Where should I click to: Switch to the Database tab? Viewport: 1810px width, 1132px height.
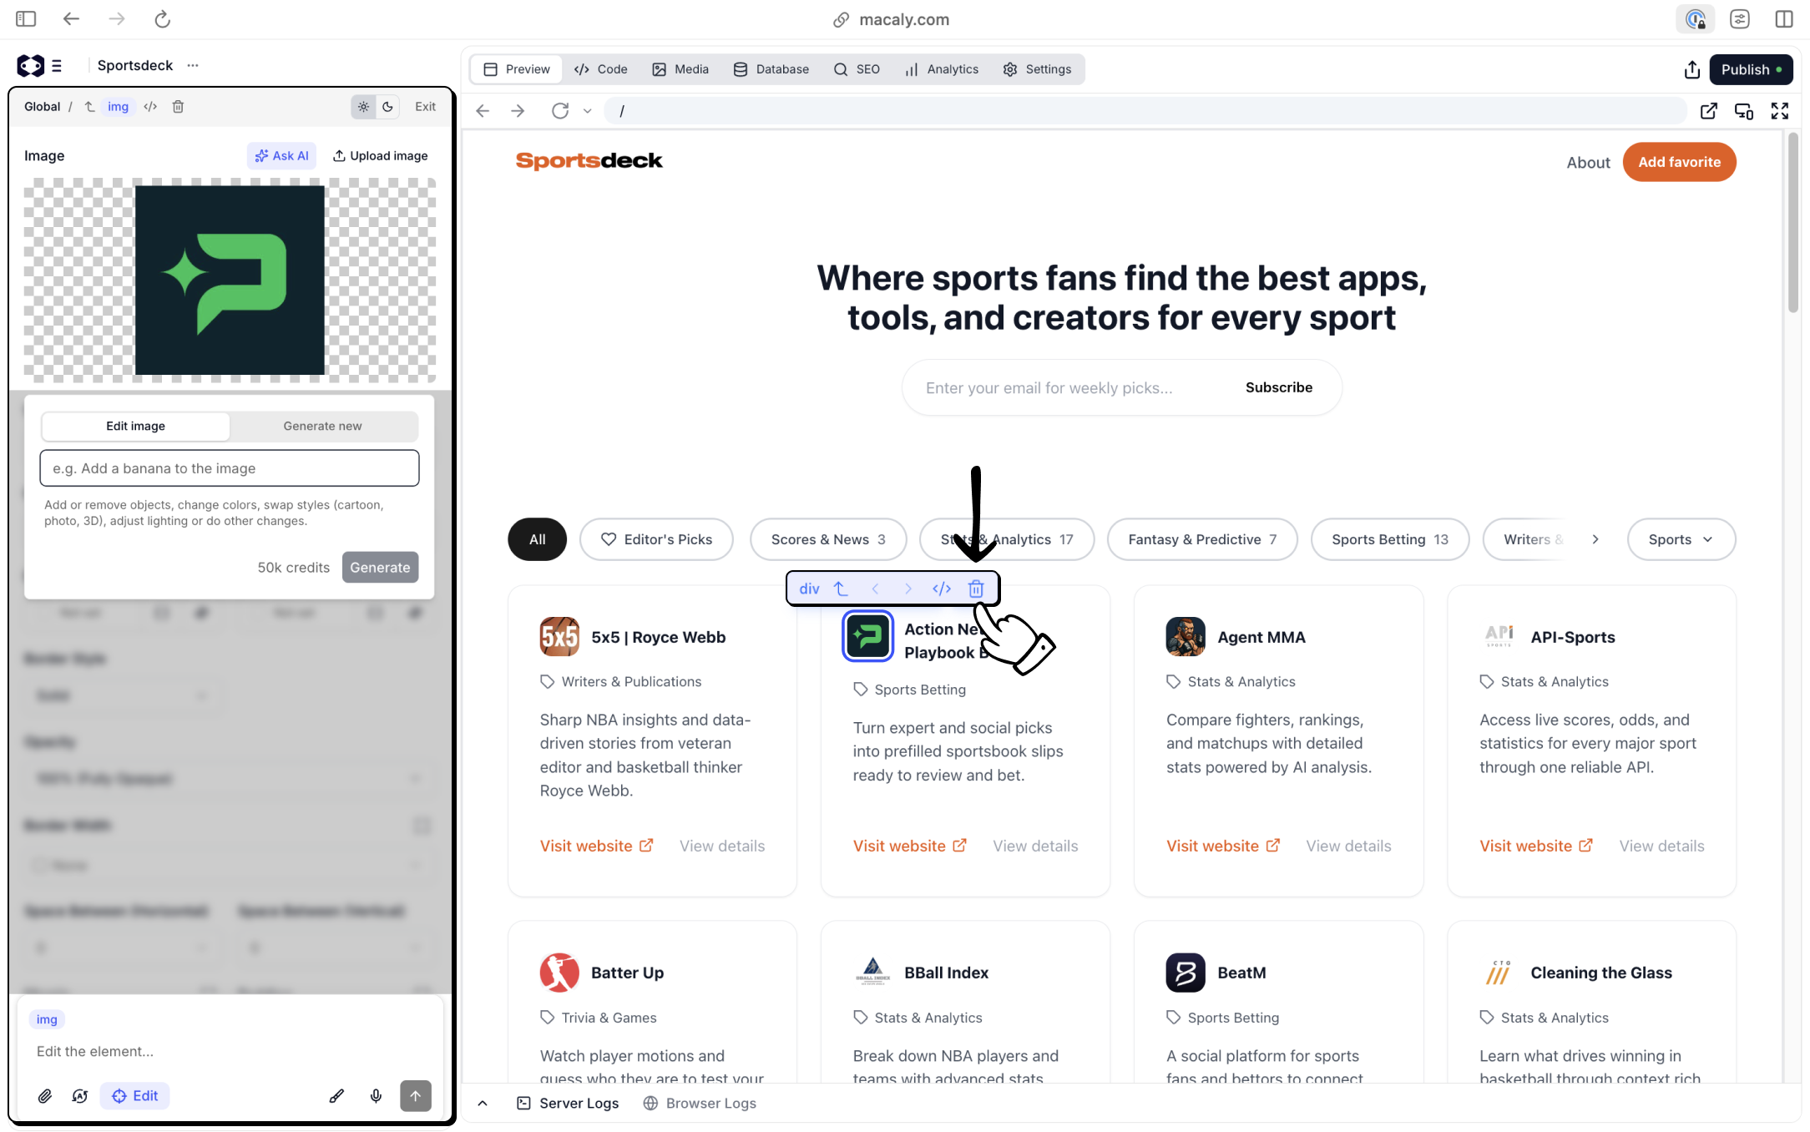(771, 69)
